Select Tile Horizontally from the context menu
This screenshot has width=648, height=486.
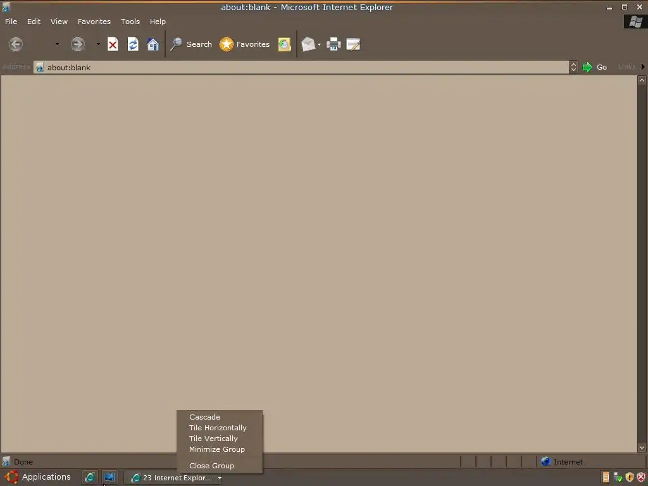[x=220, y=428]
